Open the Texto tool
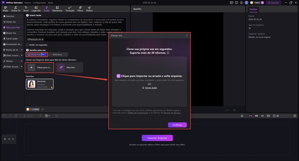 click(26, 9)
